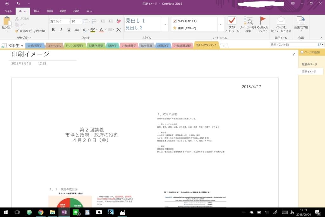Expand the note tags gallery arrow

(221, 24)
